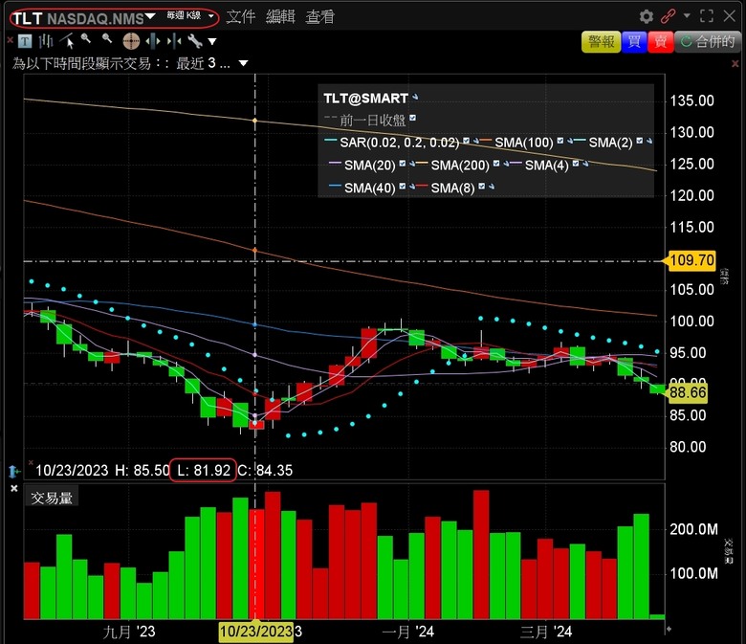Image resolution: width=746 pixels, height=644 pixels.
Task: Click the small x beside OHLC readout
Action: click(31, 462)
